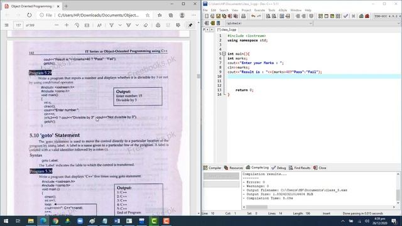Open PDF table of contents sidebar
This screenshot has height=226, width=402.
[x=7, y=25]
